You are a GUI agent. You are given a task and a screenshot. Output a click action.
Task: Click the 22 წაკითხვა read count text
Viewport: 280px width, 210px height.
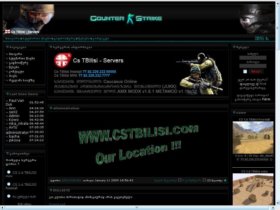click(215, 180)
